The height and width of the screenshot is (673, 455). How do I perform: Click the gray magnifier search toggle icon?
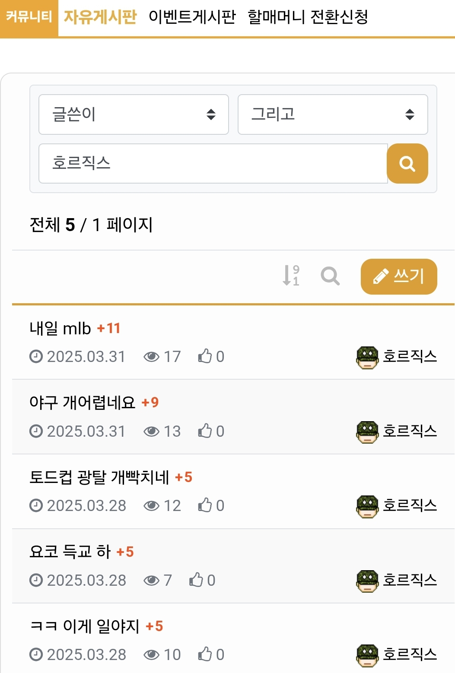pyautogui.click(x=330, y=276)
